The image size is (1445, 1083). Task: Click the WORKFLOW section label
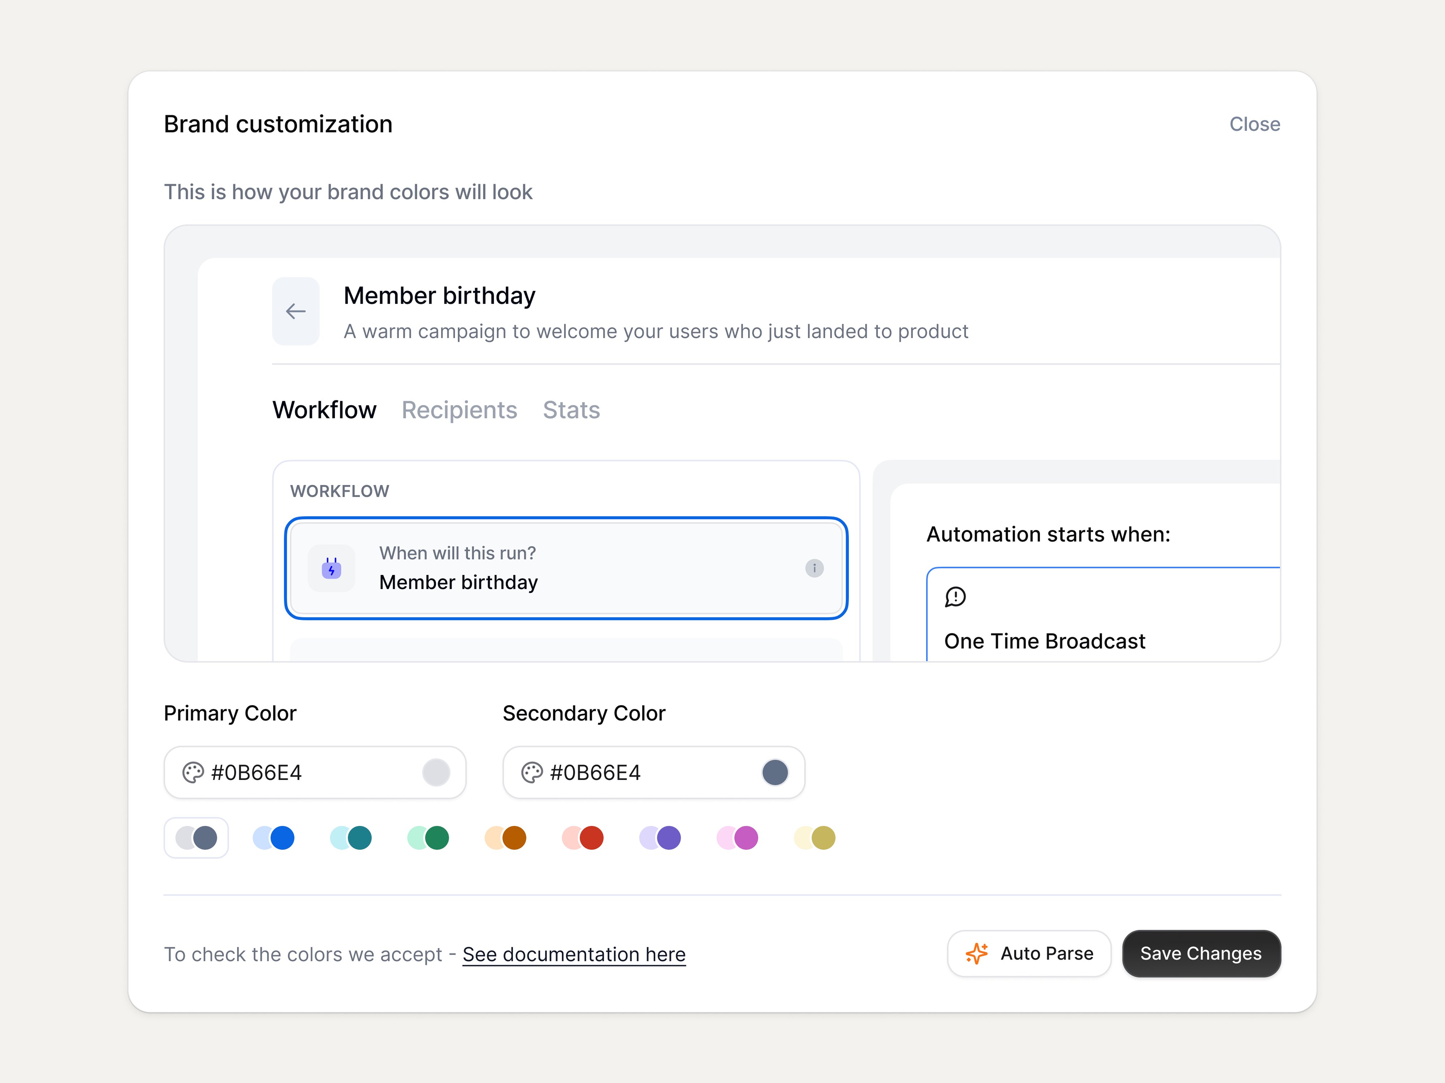(339, 491)
